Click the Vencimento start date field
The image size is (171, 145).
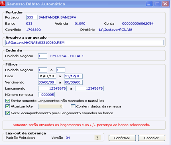coord(47,82)
